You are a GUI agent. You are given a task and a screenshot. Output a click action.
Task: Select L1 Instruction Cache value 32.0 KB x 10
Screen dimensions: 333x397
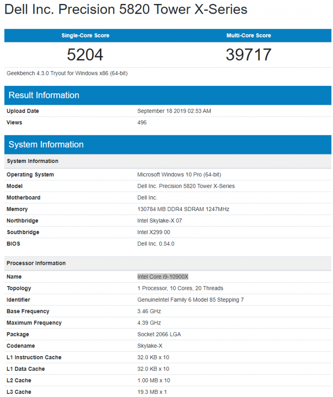click(153, 357)
